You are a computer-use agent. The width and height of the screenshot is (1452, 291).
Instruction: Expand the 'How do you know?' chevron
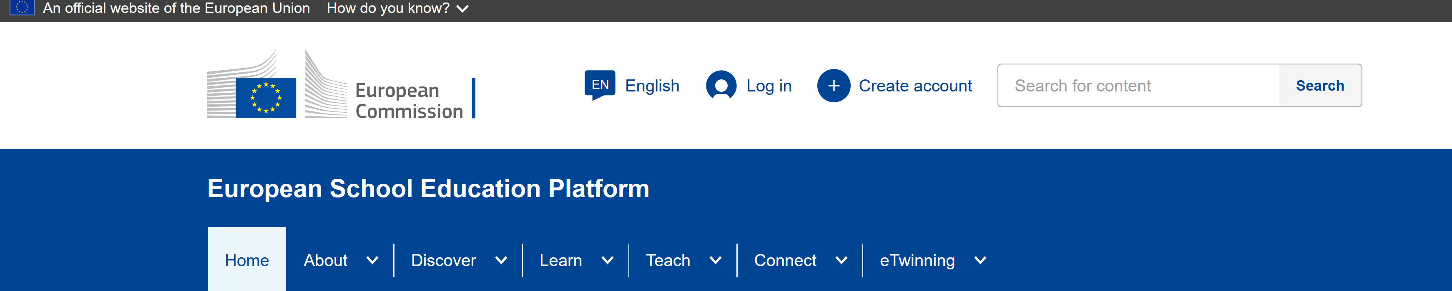pos(462,9)
